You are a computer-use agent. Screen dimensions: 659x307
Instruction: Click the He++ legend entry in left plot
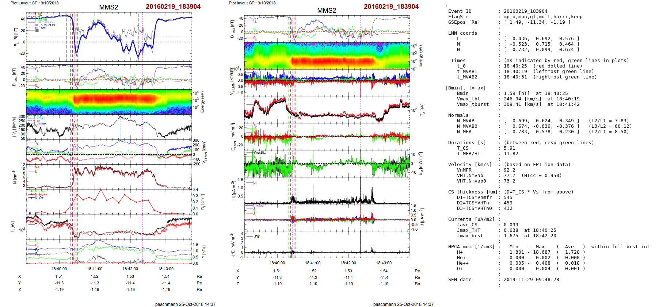(43, 195)
